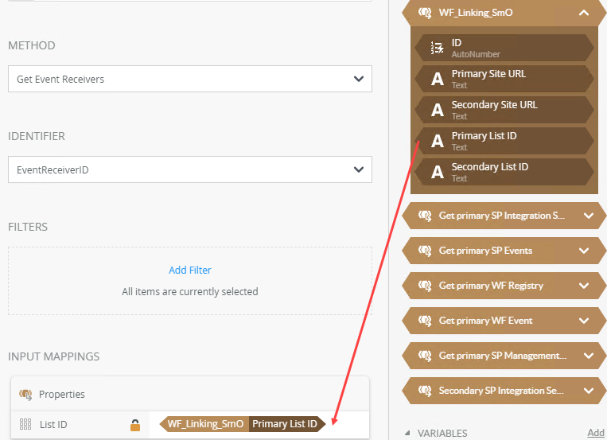Image resolution: width=607 pixels, height=440 pixels.
Task: Collapse the Variables section triangle
Action: pos(408,434)
